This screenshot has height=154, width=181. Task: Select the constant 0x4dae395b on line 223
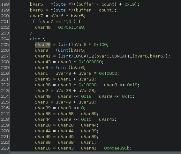(117, 148)
